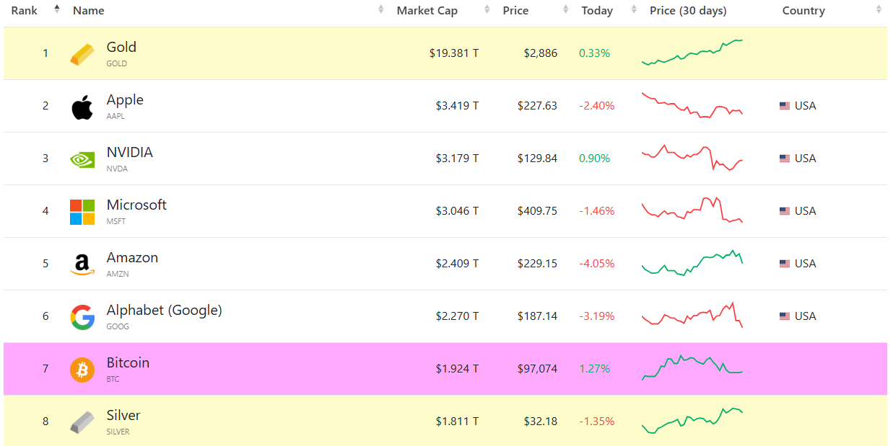
Task: Click the Bitcoin logo icon
Action: (x=82, y=370)
